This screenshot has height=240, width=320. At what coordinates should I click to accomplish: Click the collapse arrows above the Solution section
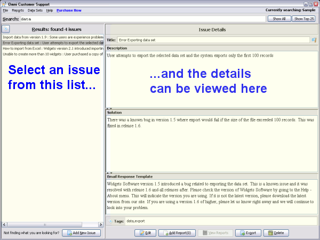(x=109, y=109)
